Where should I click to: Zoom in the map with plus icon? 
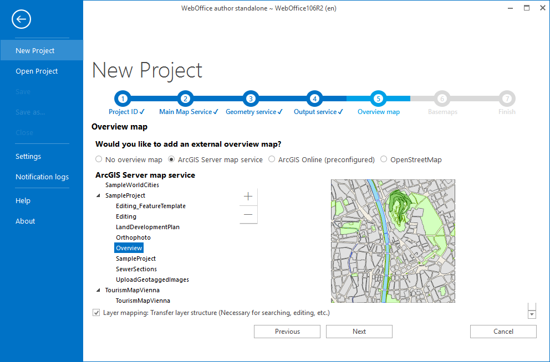(248, 196)
